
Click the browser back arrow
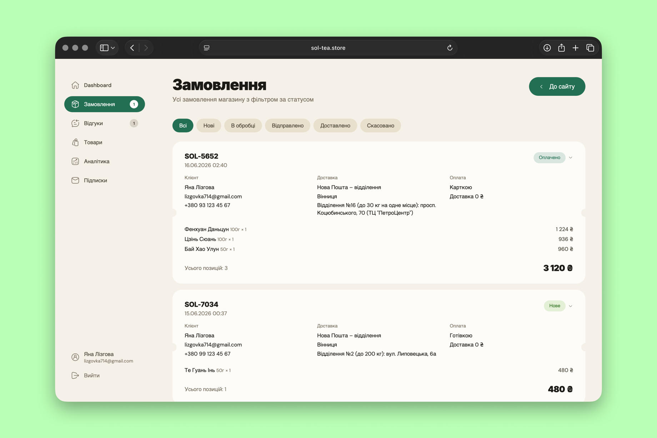132,48
